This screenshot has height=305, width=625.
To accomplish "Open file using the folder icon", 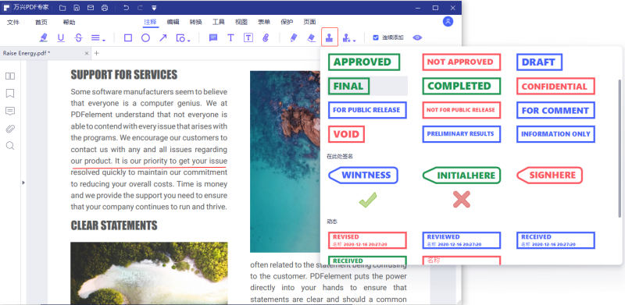I will (62, 8).
